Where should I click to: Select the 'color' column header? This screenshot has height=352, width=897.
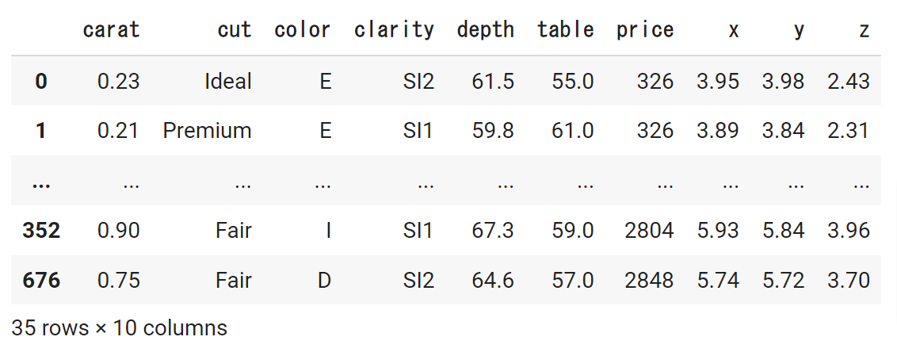[x=302, y=30]
